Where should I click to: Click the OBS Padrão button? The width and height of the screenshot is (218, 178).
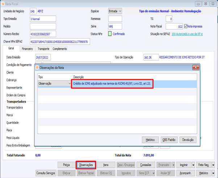(169, 140)
